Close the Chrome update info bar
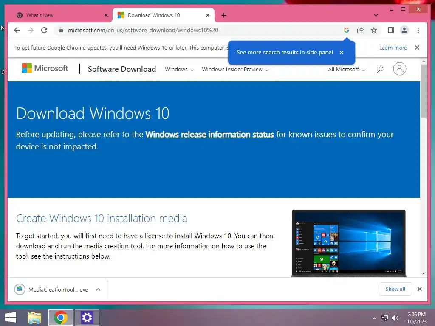The width and height of the screenshot is (435, 326). pyautogui.click(x=417, y=48)
